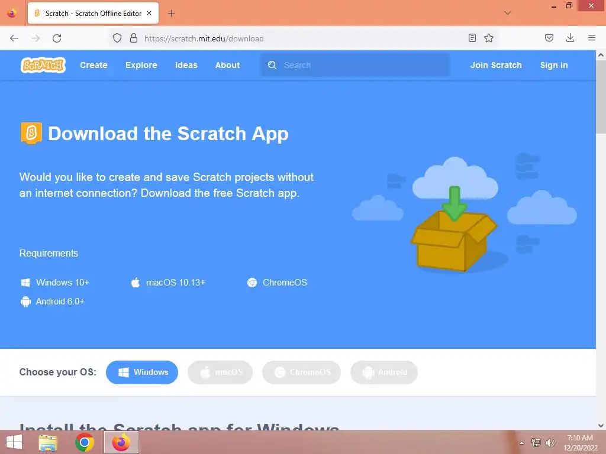This screenshot has width=606, height=454.
Task: Click the orange Scratch app icon beside the heading
Action: click(31, 133)
